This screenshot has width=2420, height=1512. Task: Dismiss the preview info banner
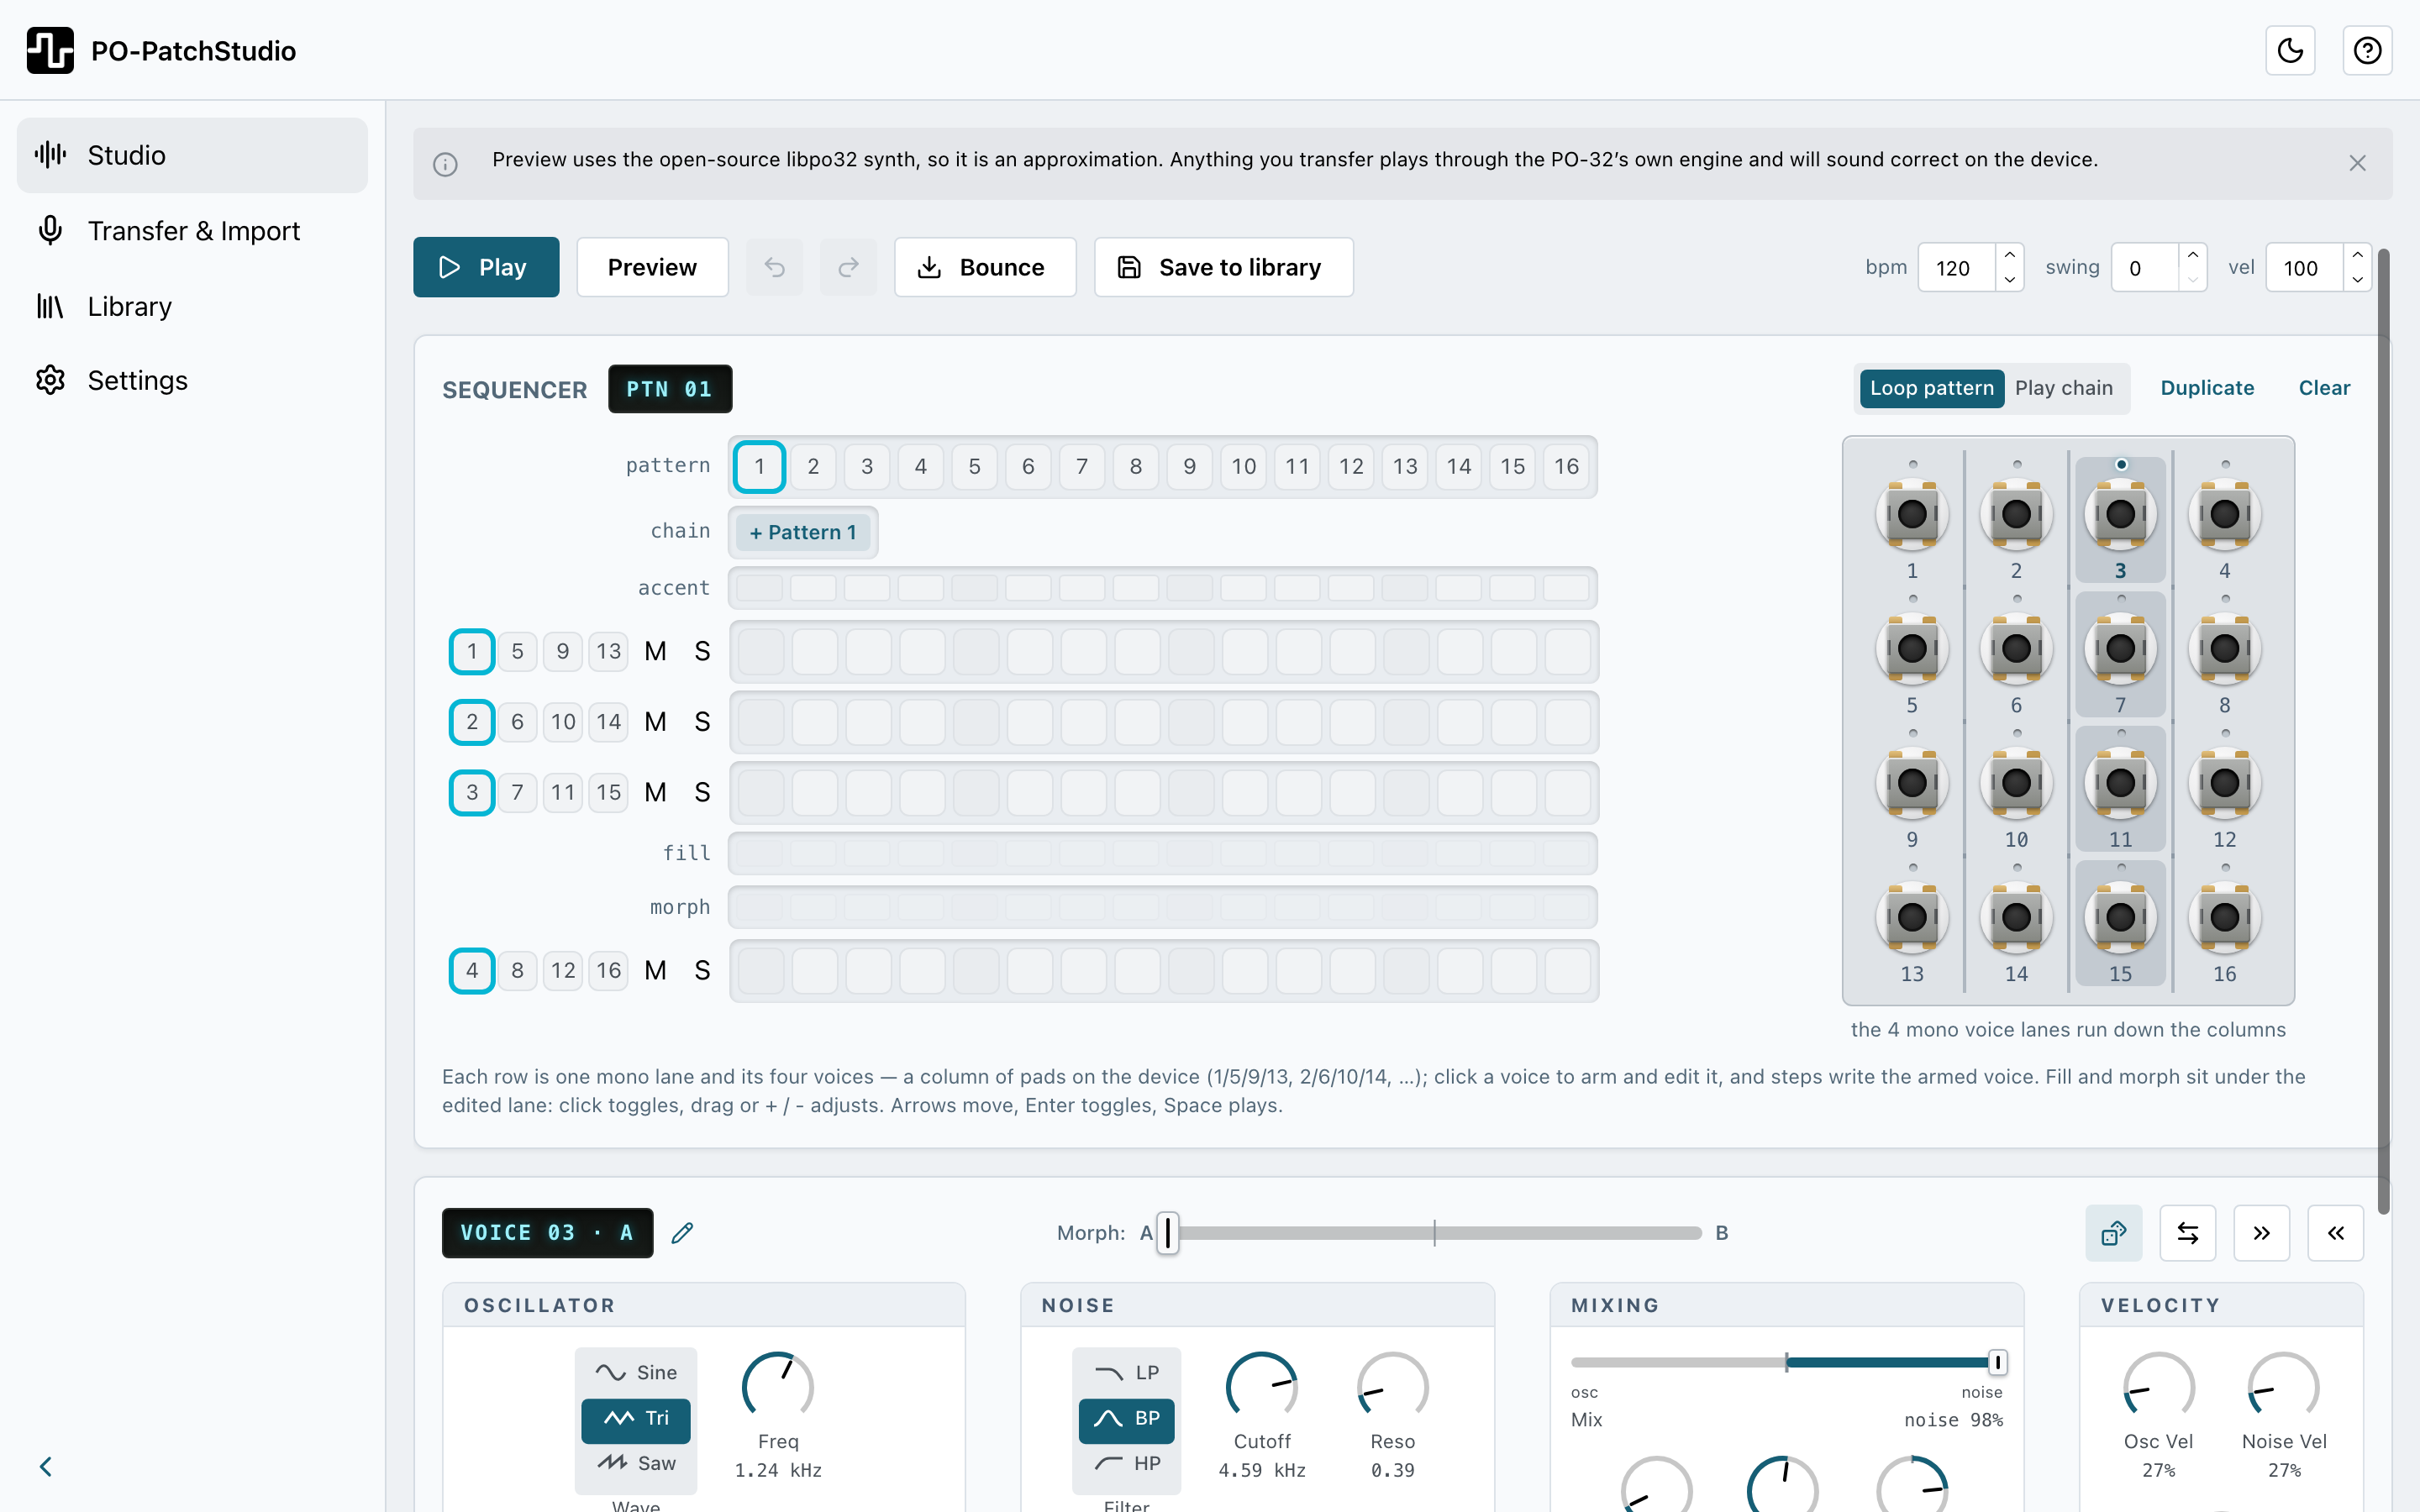pos(2357,163)
